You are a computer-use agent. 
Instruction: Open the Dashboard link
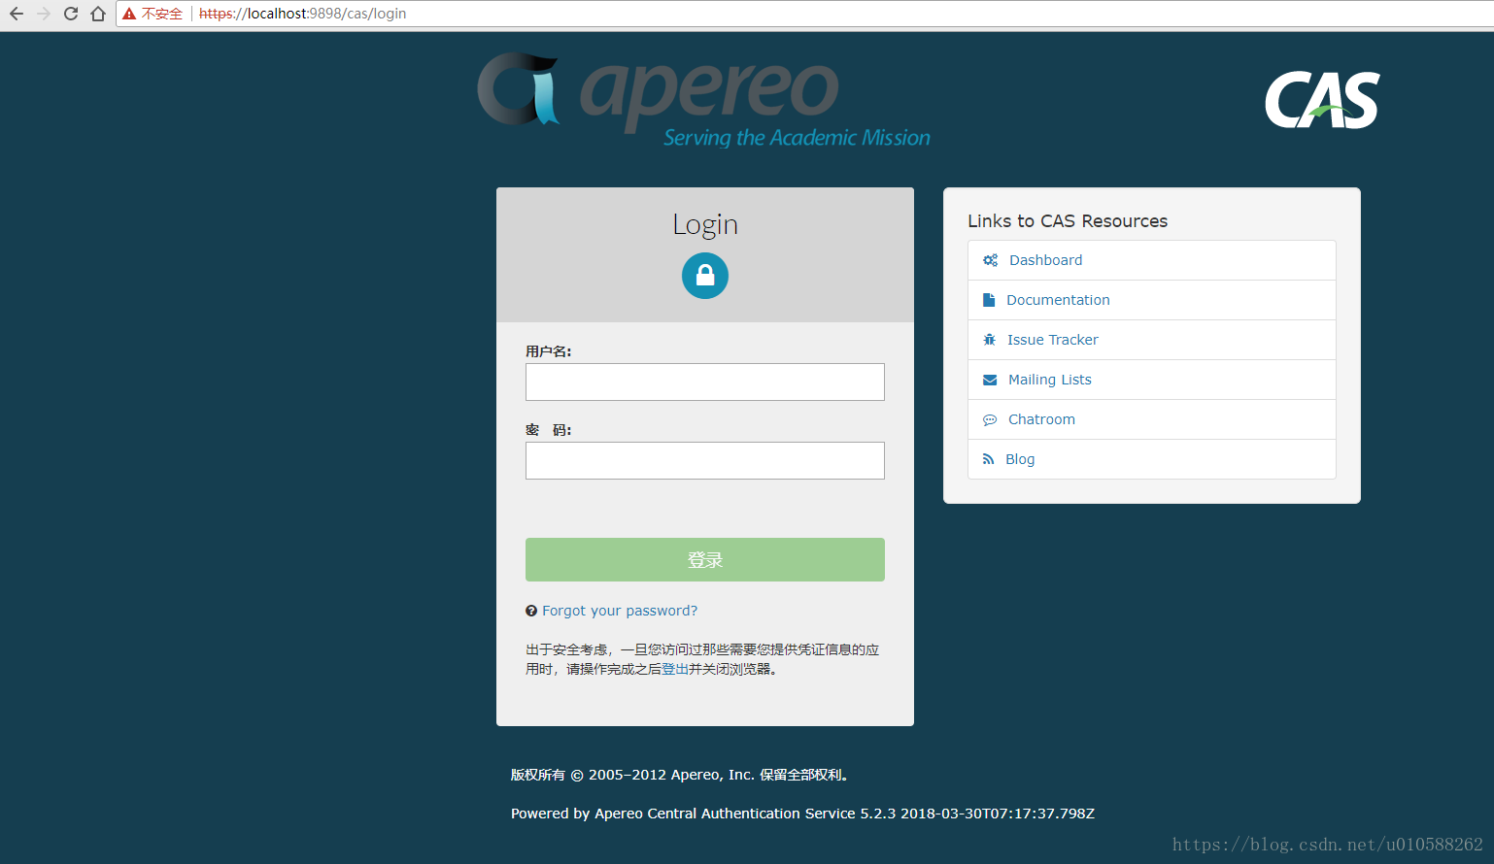click(x=1045, y=260)
